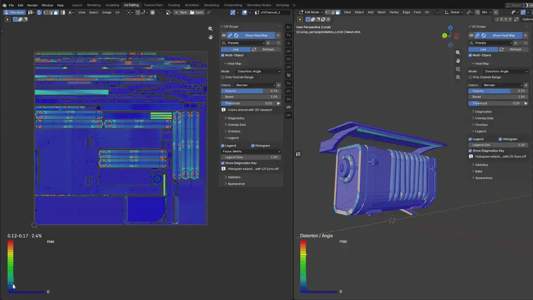Open Mode dropdown in left panel
Image resolution: width=533 pixels, height=300 pixels.
258,71
